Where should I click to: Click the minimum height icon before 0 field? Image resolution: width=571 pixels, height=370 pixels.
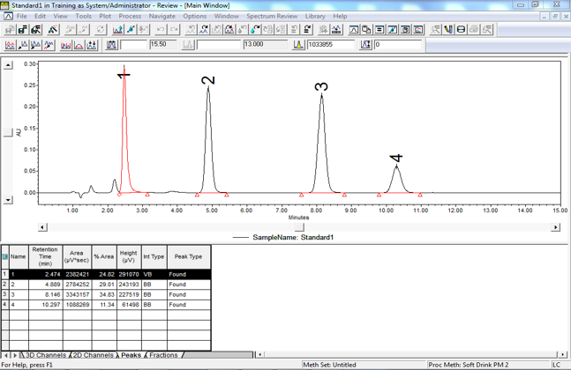365,45
